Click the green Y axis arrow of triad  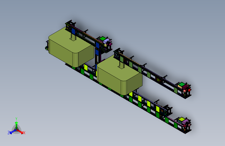click(17, 125)
